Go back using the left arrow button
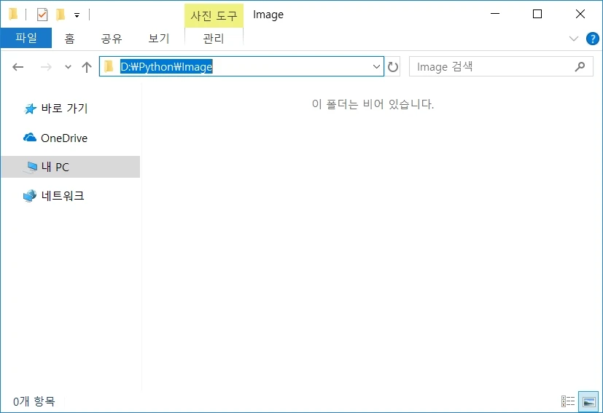 pos(18,67)
